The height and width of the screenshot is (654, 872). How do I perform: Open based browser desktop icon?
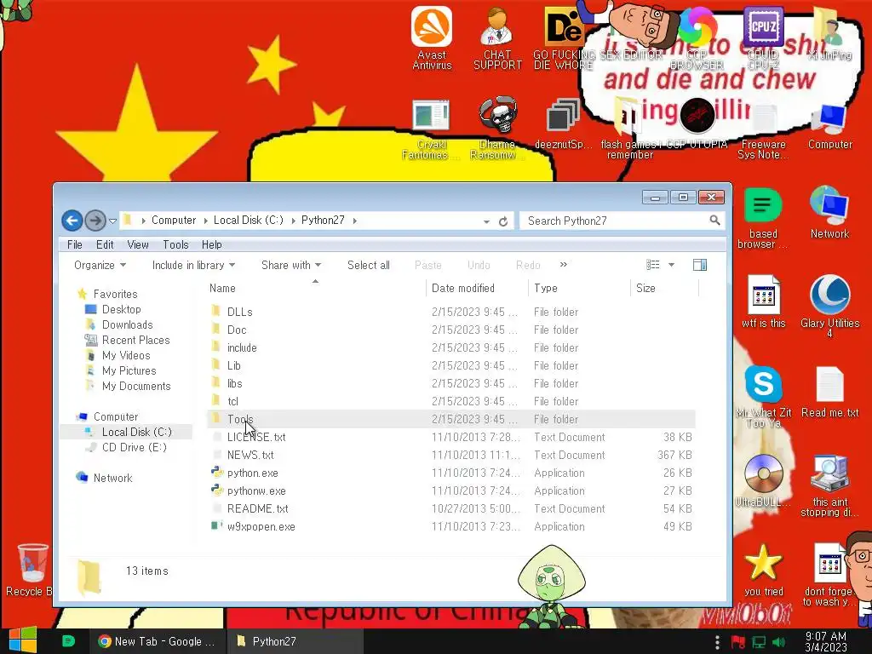[763, 218]
